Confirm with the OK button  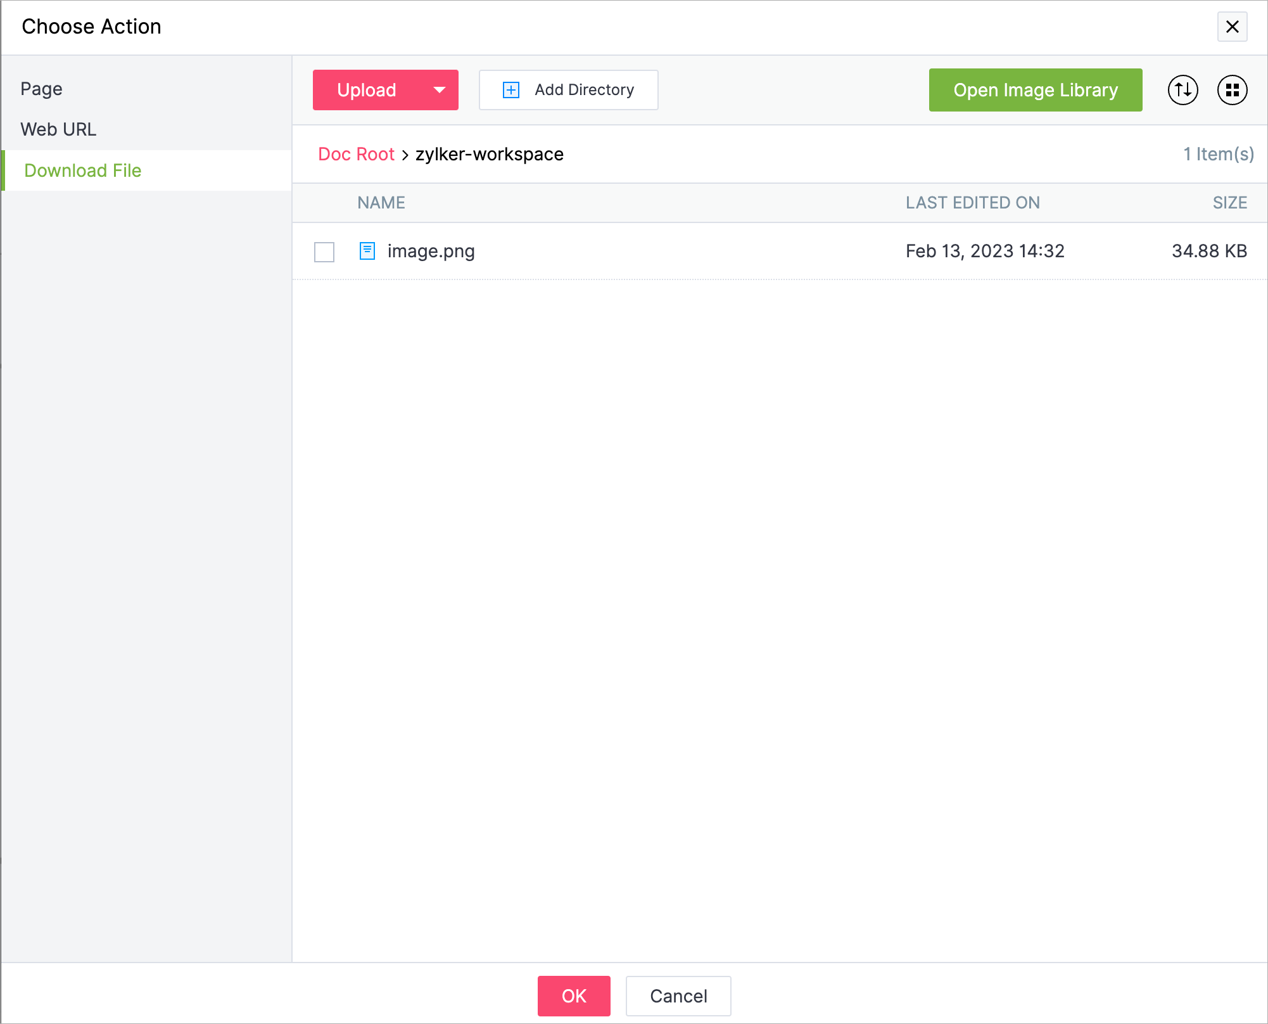pos(574,996)
